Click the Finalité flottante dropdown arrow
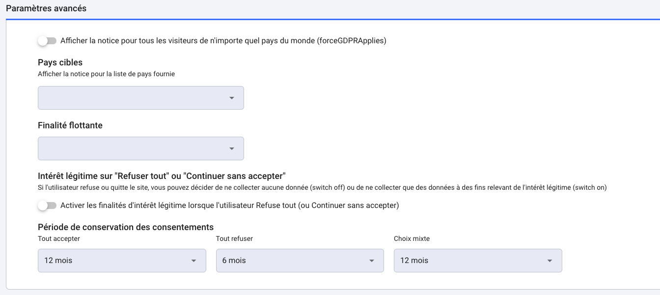The height and width of the screenshot is (295, 660). click(231, 148)
